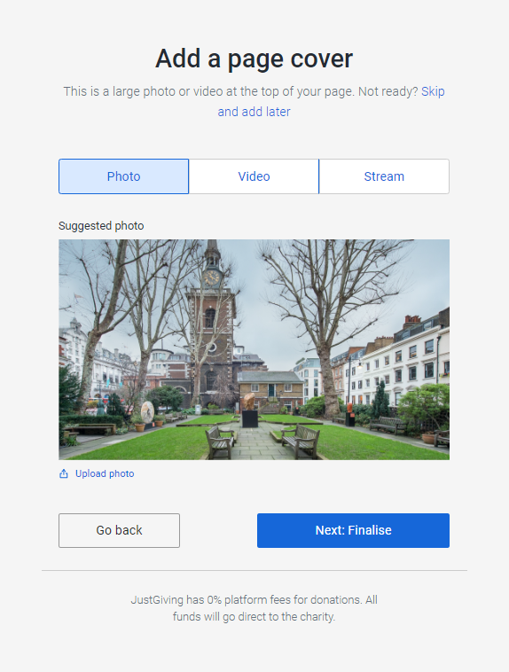Switch to the Video tab
This screenshot has height=672, width=509.
(x=254, y=176)
